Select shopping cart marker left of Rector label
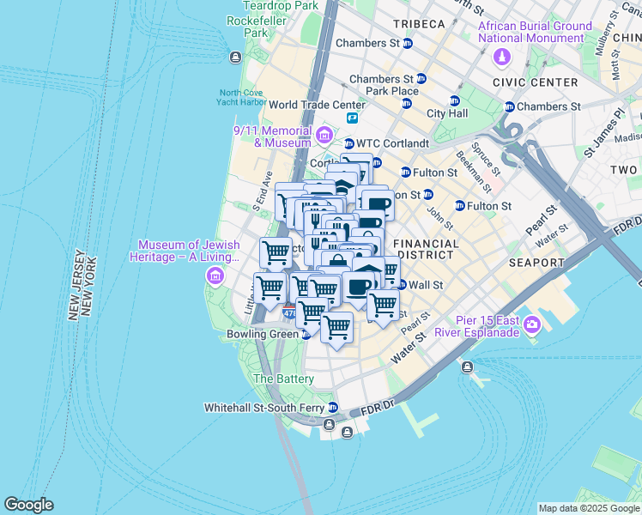The image size is (642, 515). [276, 254]
